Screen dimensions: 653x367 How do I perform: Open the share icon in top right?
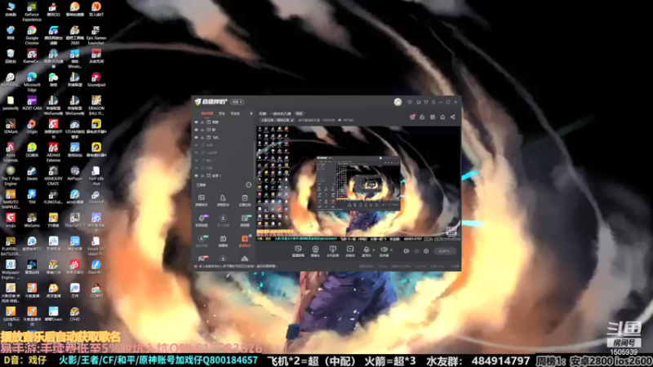click(453, 117)
